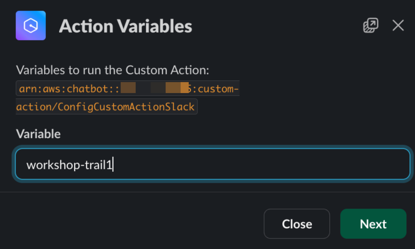This screenshot has width=415, height=249.
Task: Click the ConfigCustomActionSlack name in the ARN
Action: pos(126,107)
